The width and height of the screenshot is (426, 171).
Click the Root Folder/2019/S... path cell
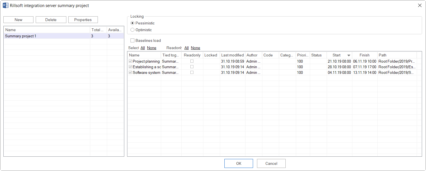coord(396,72)
